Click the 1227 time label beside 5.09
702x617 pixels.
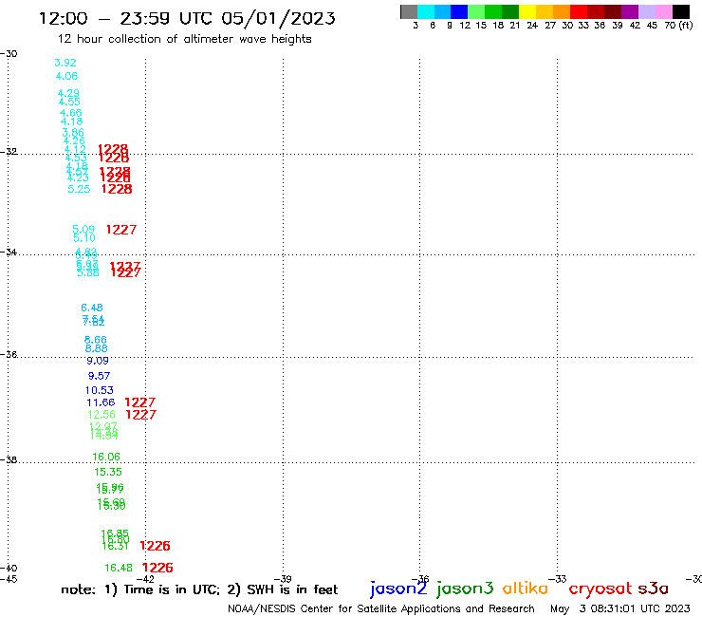click(x=121, y=230)
